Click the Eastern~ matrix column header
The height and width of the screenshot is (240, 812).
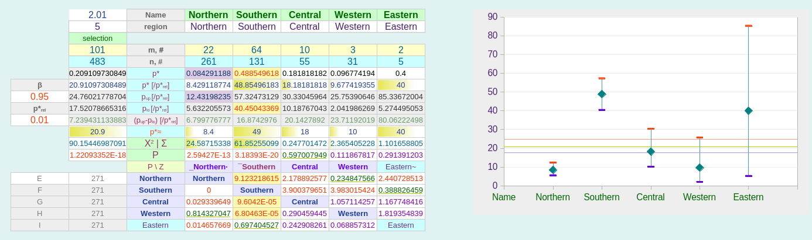[x=401, y=167]
